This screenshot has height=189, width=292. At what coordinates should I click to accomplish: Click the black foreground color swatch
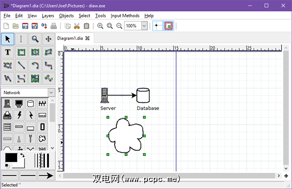10,158
